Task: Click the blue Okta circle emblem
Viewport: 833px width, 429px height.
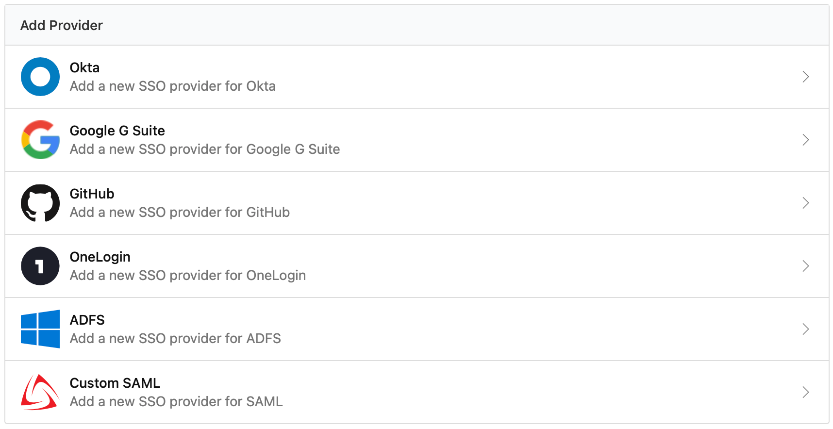Action: point(40,77)
